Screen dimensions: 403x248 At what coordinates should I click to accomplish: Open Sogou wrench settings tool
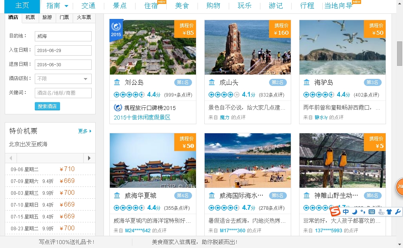(397, 212)
